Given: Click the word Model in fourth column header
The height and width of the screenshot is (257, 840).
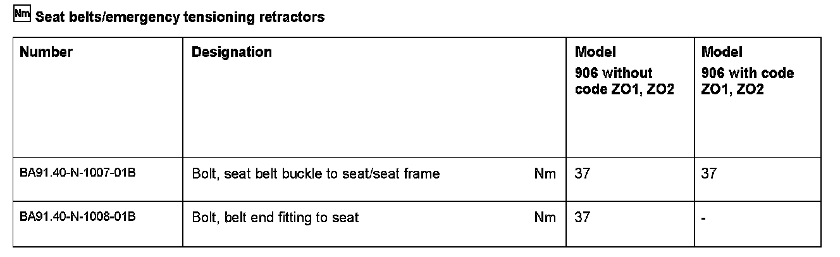Looking at the screenshot, I should point(722,52).
